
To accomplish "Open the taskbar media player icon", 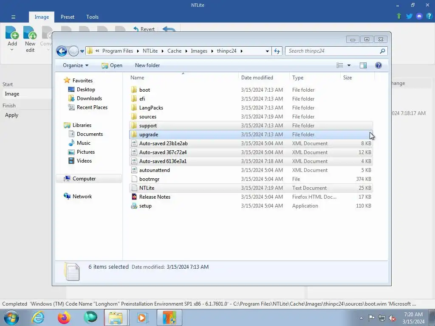I will click(x=143, y=318).
